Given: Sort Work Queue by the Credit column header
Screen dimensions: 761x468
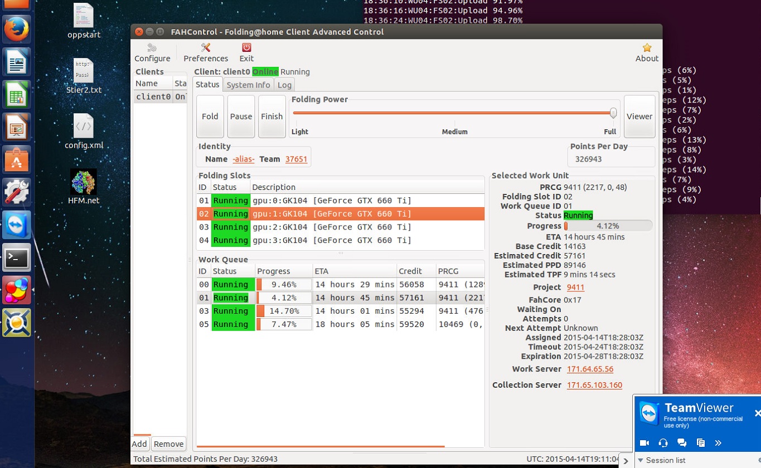Looking at the screenshot, I should [416, 271].
